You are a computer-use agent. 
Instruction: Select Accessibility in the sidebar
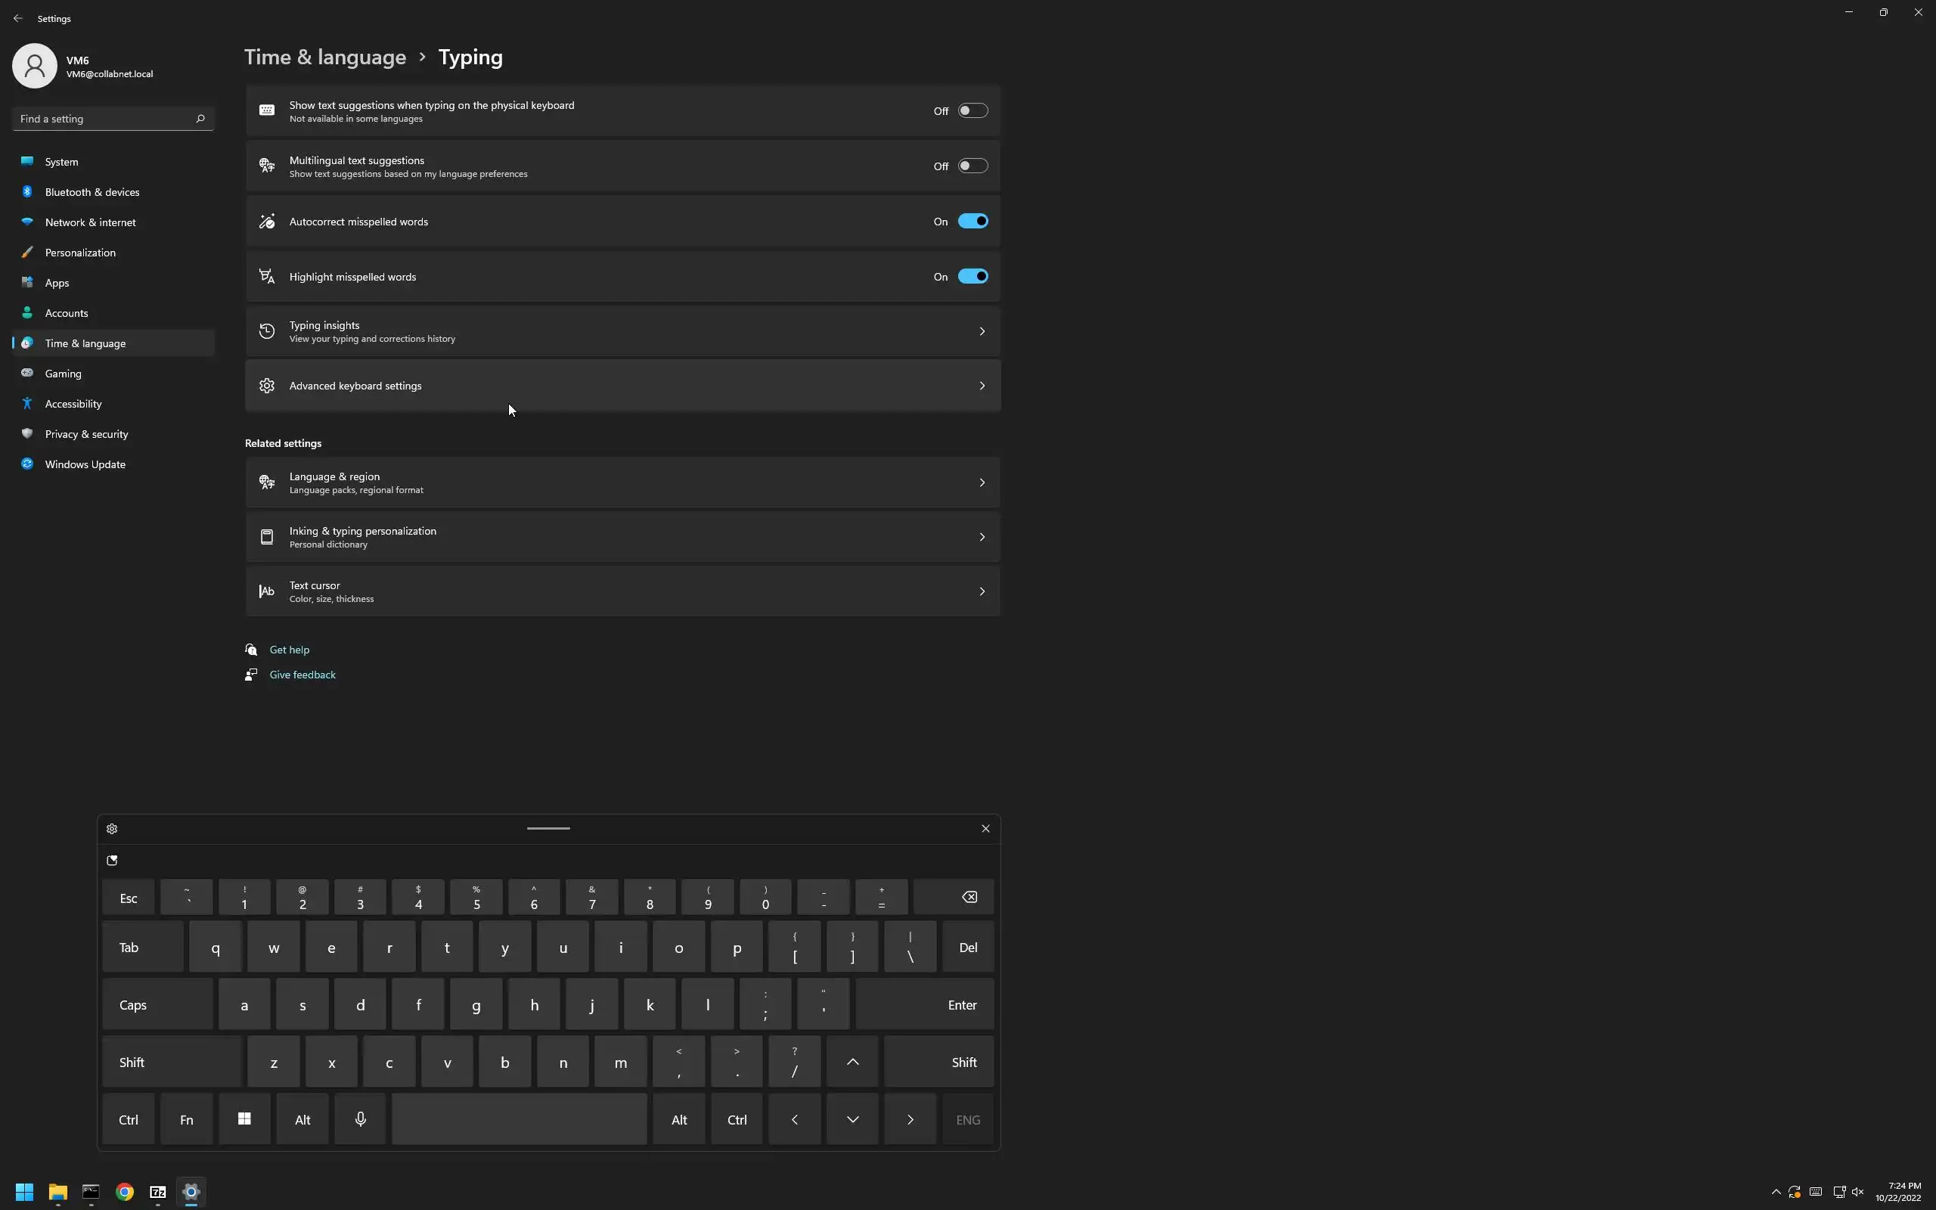click(73, 404)
